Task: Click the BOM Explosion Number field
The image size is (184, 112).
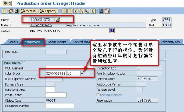Action: (54, 79)
